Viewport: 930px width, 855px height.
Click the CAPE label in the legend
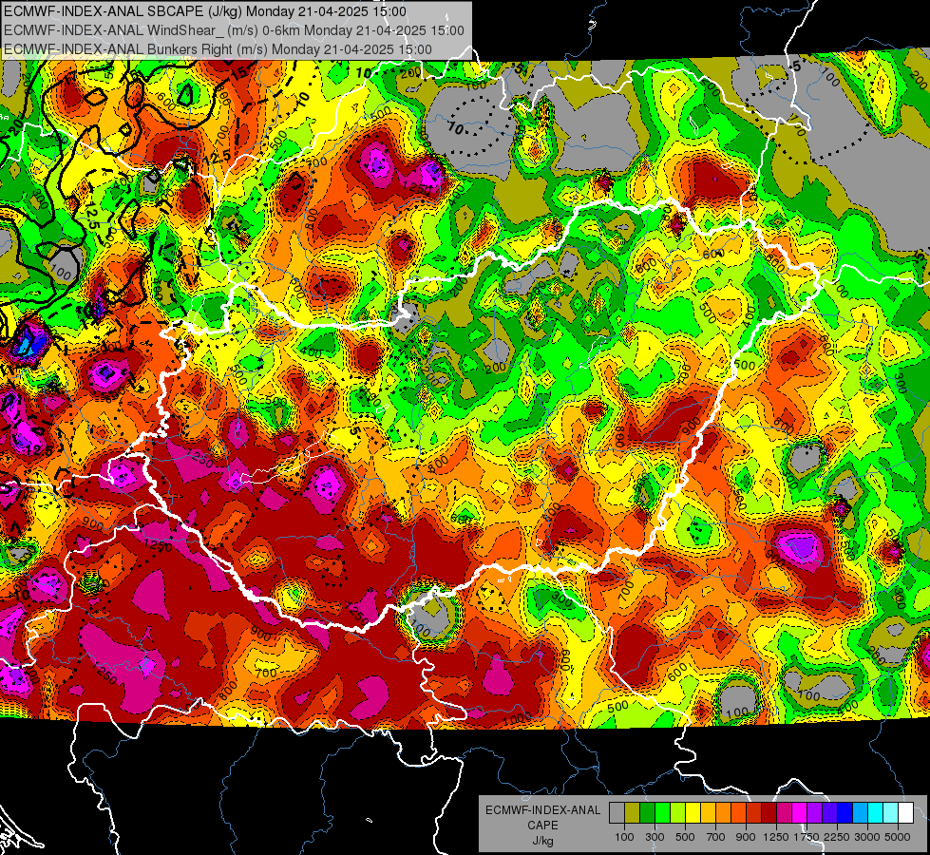click(542, 826)
